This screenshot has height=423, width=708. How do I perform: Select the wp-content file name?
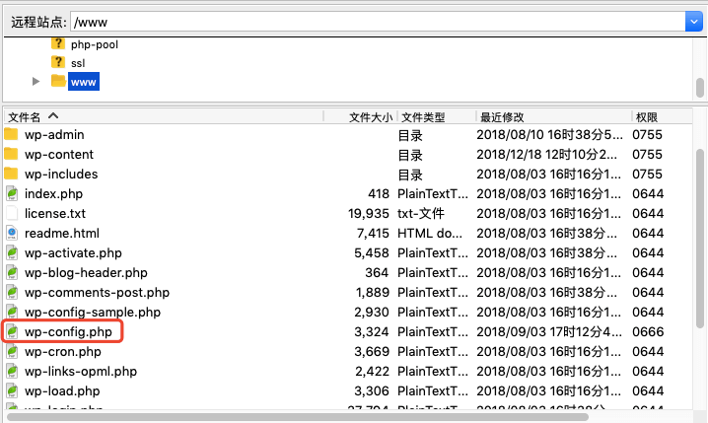pyautogui.click(x=59, y=155)
